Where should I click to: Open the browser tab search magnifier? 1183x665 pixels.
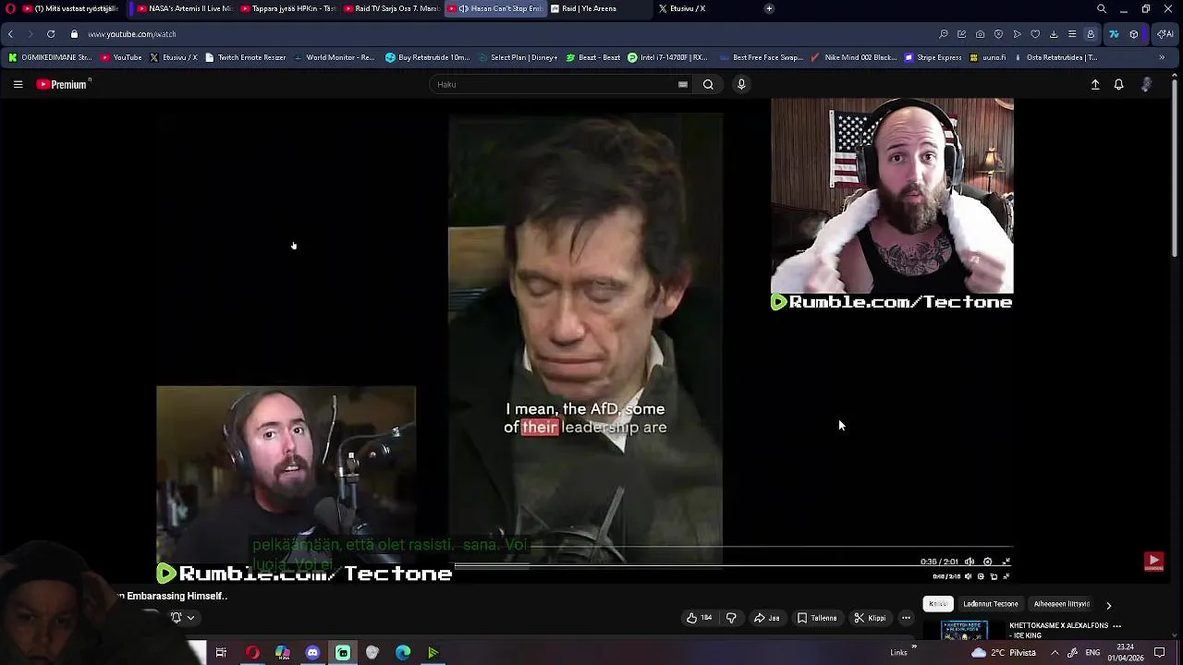[1101, 8]
